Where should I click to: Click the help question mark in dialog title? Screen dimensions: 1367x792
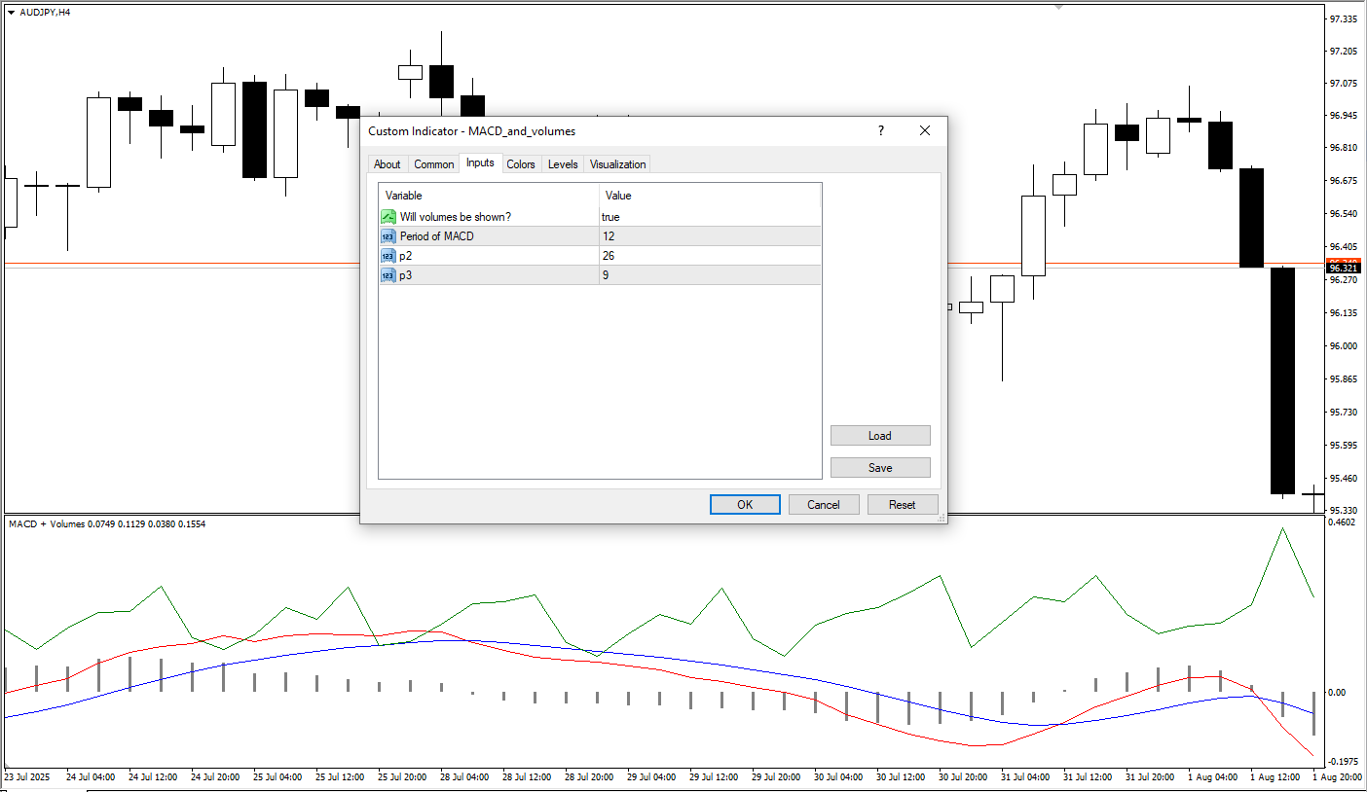pyautogui.click(x=881, y=130)
